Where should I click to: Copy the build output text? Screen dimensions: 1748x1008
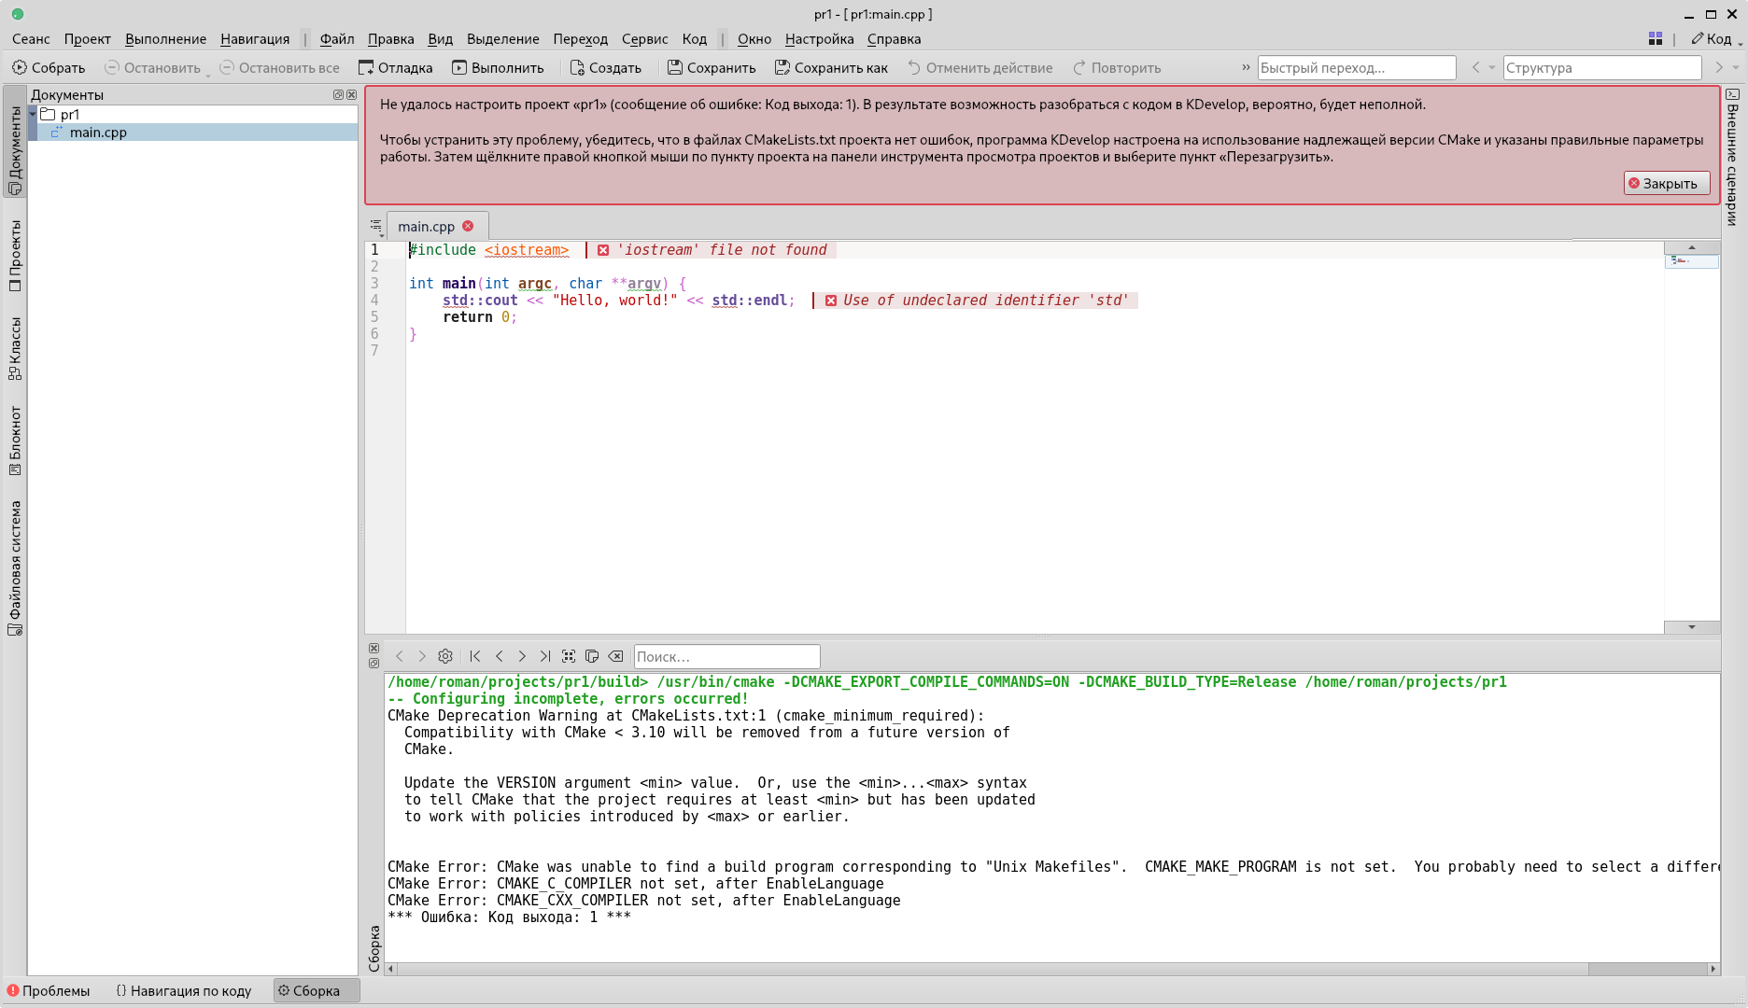pyautogui.click(x=592, y=656)
